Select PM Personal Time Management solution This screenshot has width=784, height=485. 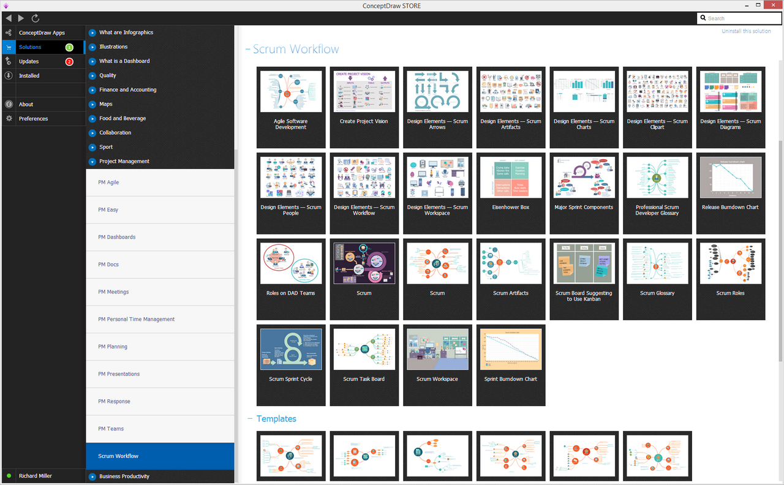[160, 319]
